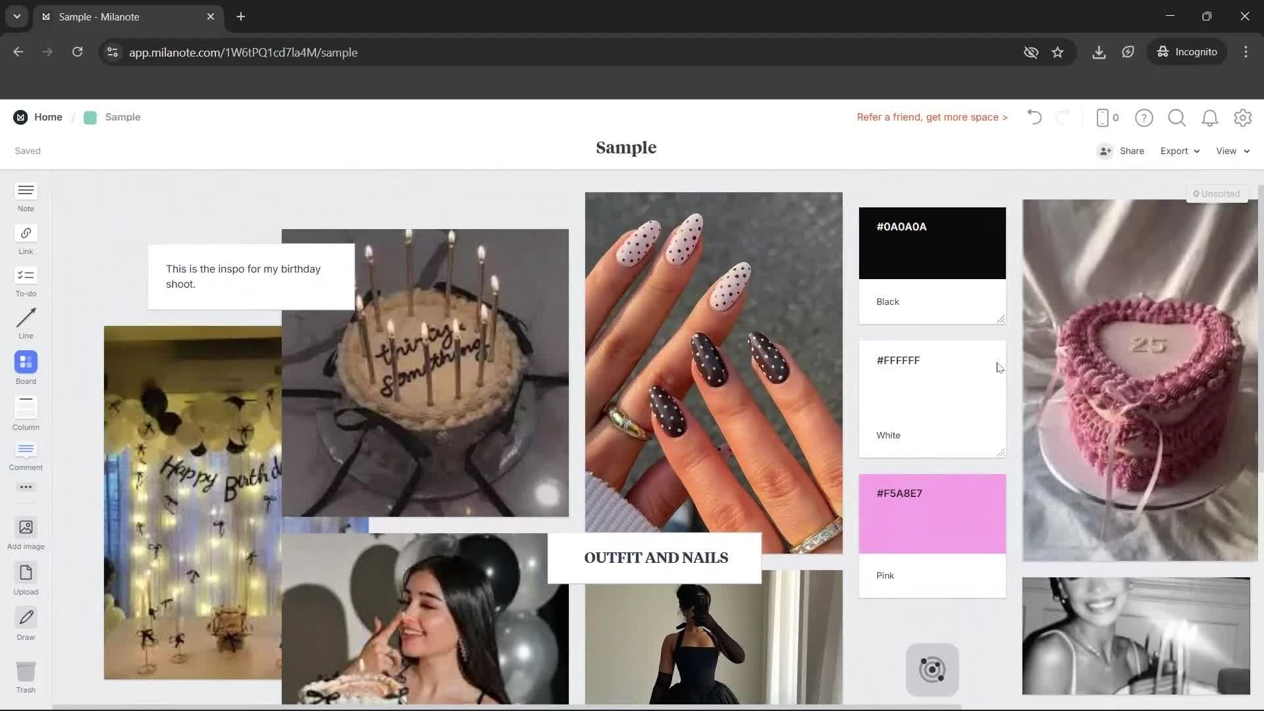Open the browser tab search chevron

[x=16, y=16]
